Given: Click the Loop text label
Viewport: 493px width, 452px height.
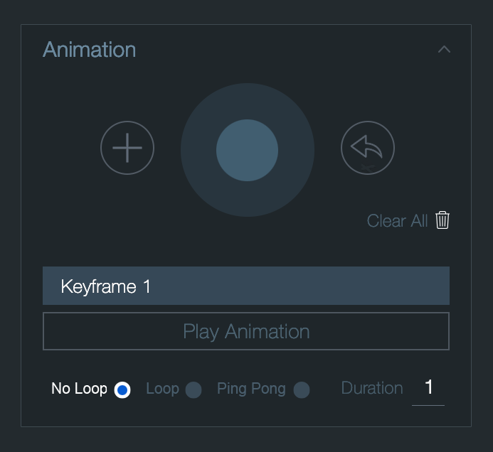Looking at the screenshot, I should tap(162, 389).
